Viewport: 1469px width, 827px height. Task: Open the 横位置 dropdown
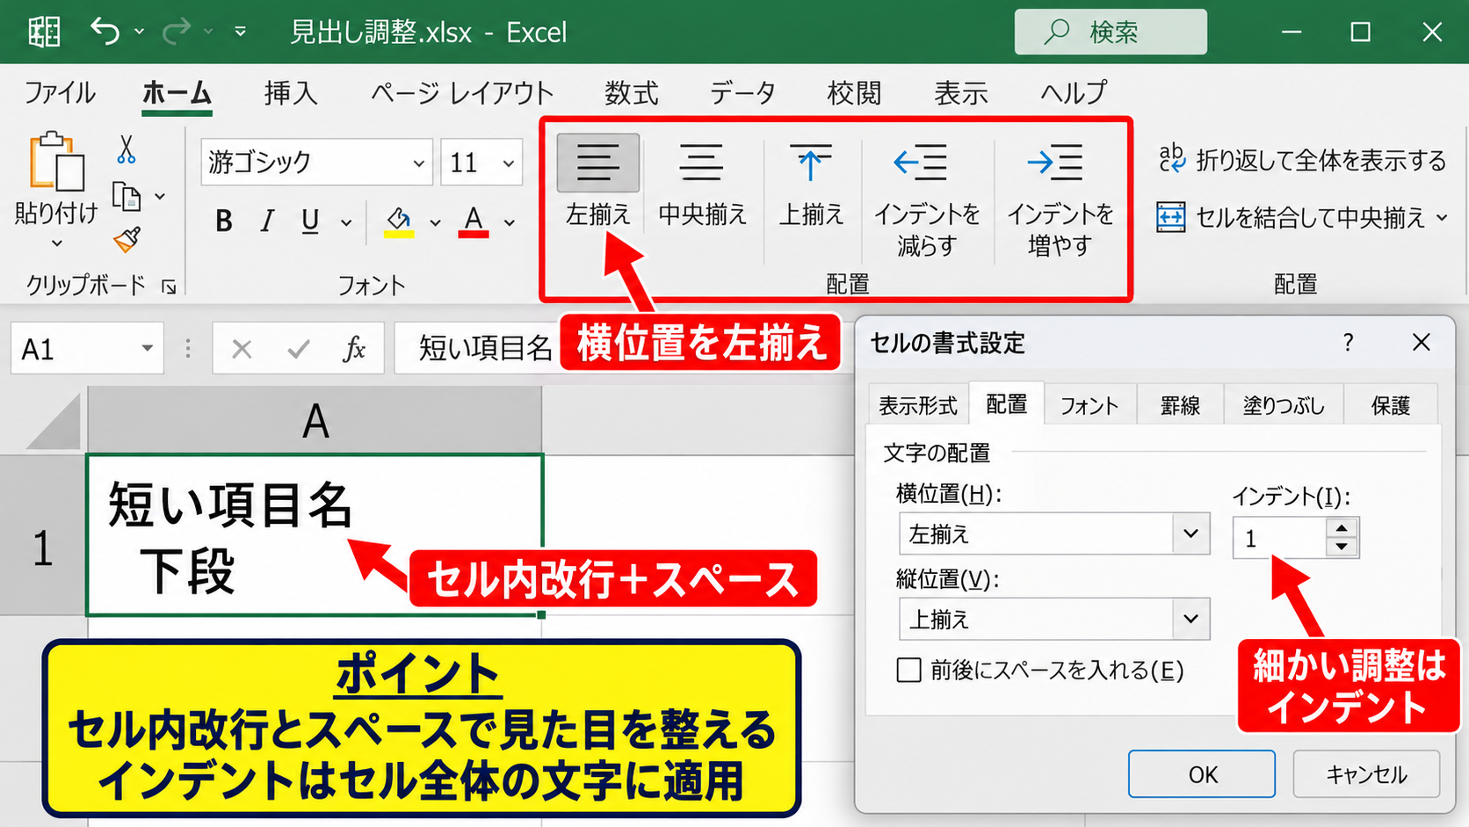pos(1053,533)
